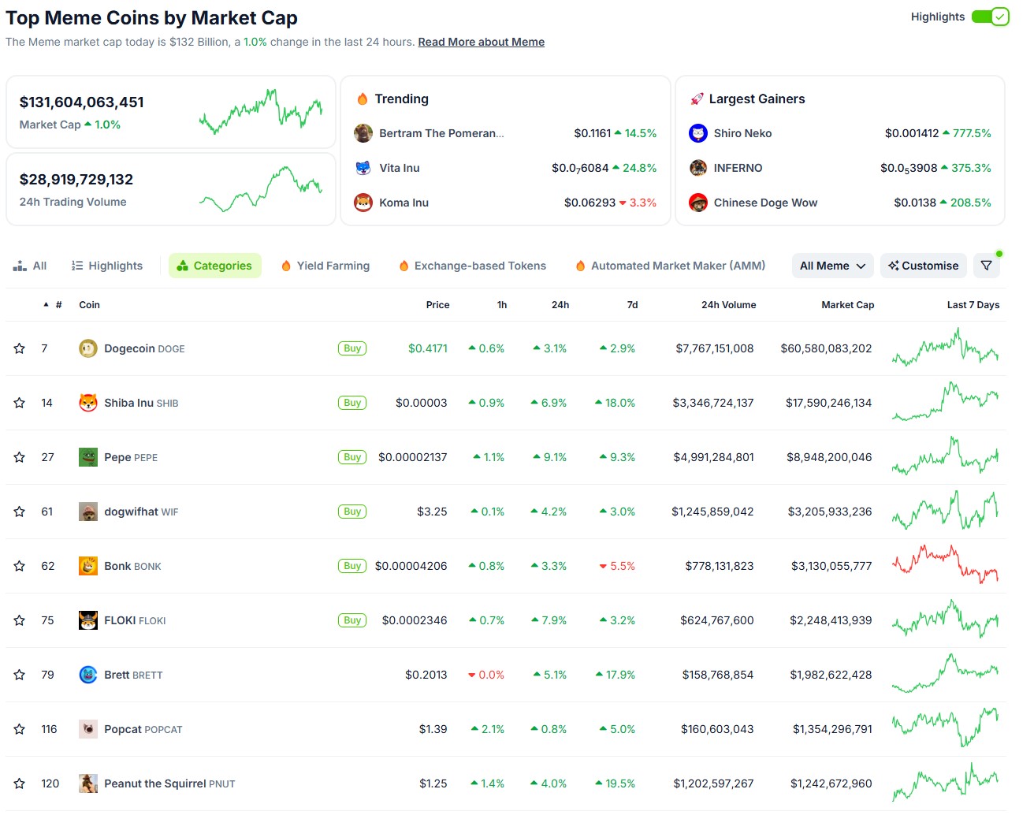Click the Dogecoin coin logo icon

tap(88, 348)
